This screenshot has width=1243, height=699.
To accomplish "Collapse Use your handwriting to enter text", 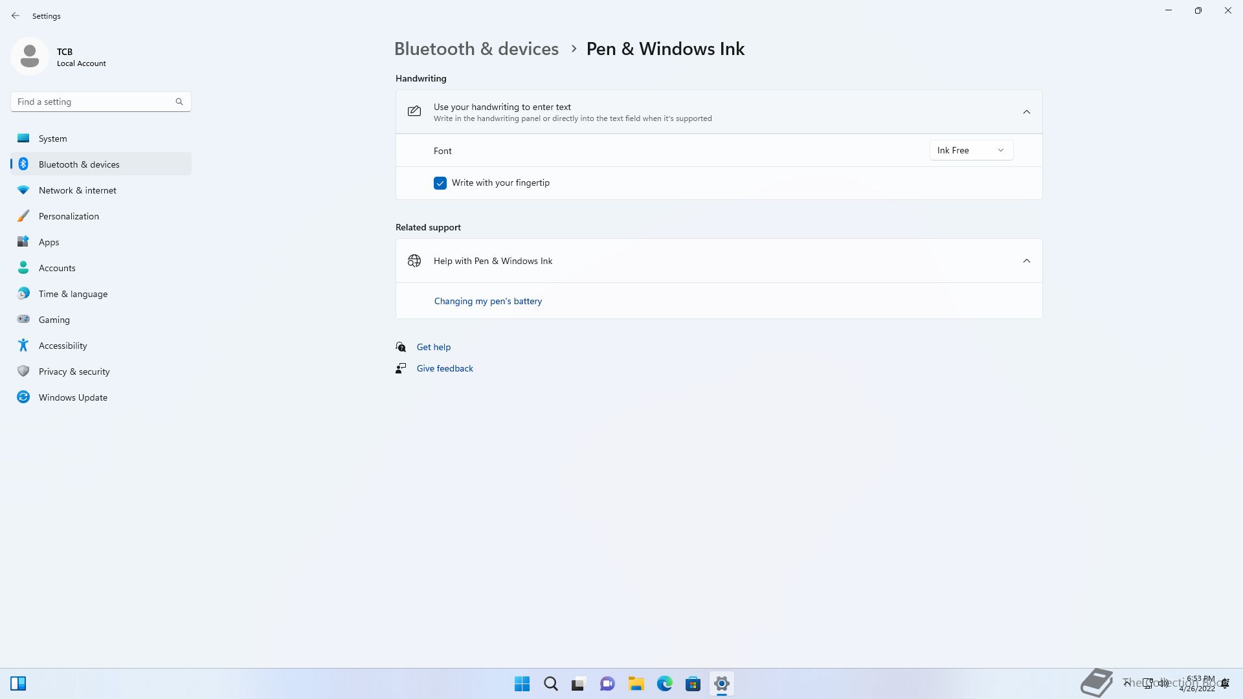I will click(1026, 112).
